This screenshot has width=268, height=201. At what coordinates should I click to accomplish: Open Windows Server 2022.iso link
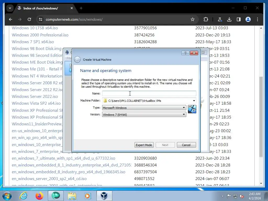[35, 96]
